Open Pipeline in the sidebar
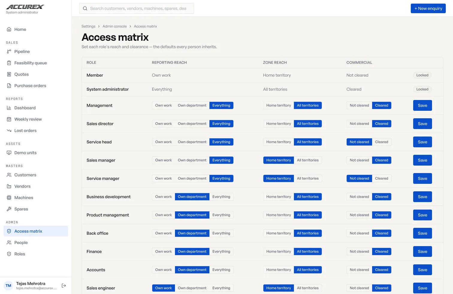Viewport: 453px width, 294px height. click(x=36, y=51)
